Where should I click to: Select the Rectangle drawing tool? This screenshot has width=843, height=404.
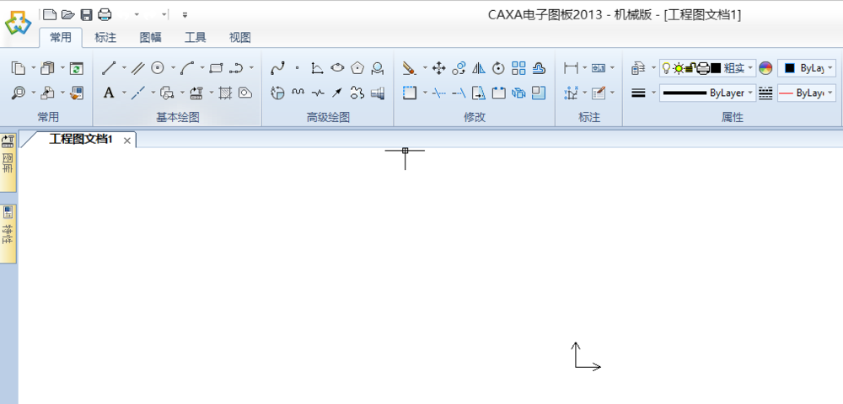click(216, 68)
